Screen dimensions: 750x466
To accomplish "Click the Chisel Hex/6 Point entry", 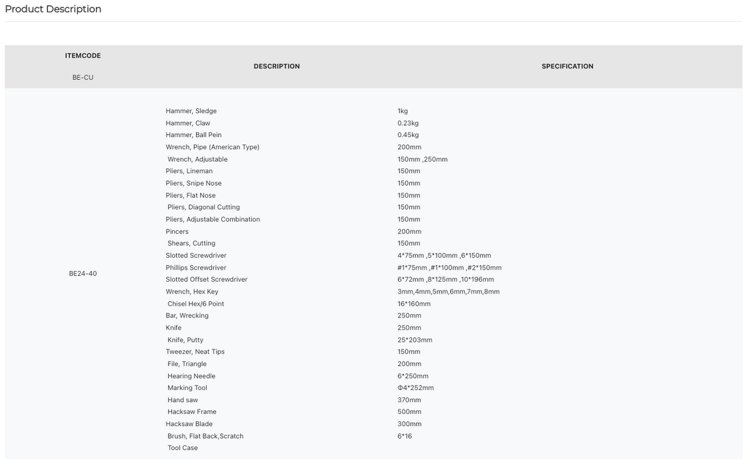I will tap(195, 304).
